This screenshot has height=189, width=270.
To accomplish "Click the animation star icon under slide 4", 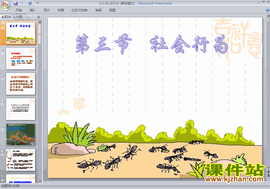I will pyautogui.click(x=2, y=104).
